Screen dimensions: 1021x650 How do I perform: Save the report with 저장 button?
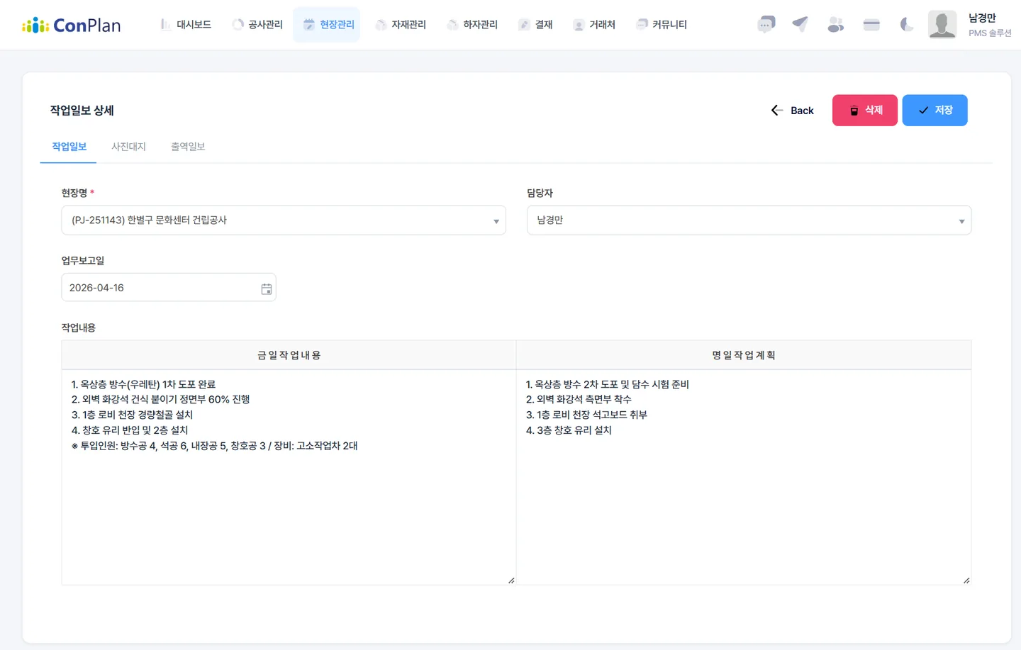tap(934, 111)
